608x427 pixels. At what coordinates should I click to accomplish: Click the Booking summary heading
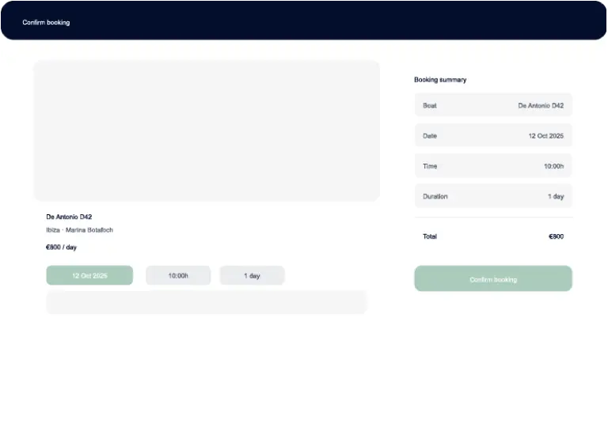[x=440, y=80]
